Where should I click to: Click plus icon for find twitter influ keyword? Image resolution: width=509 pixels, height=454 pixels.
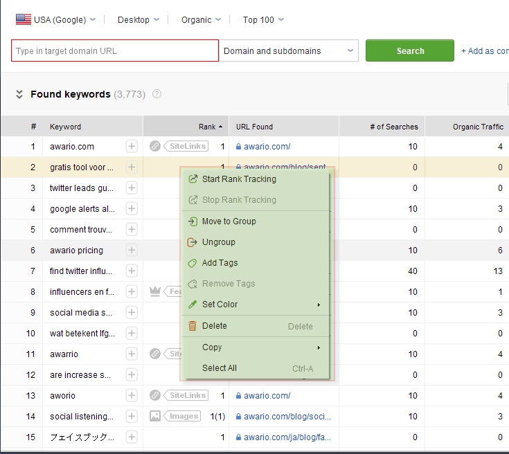132,271
